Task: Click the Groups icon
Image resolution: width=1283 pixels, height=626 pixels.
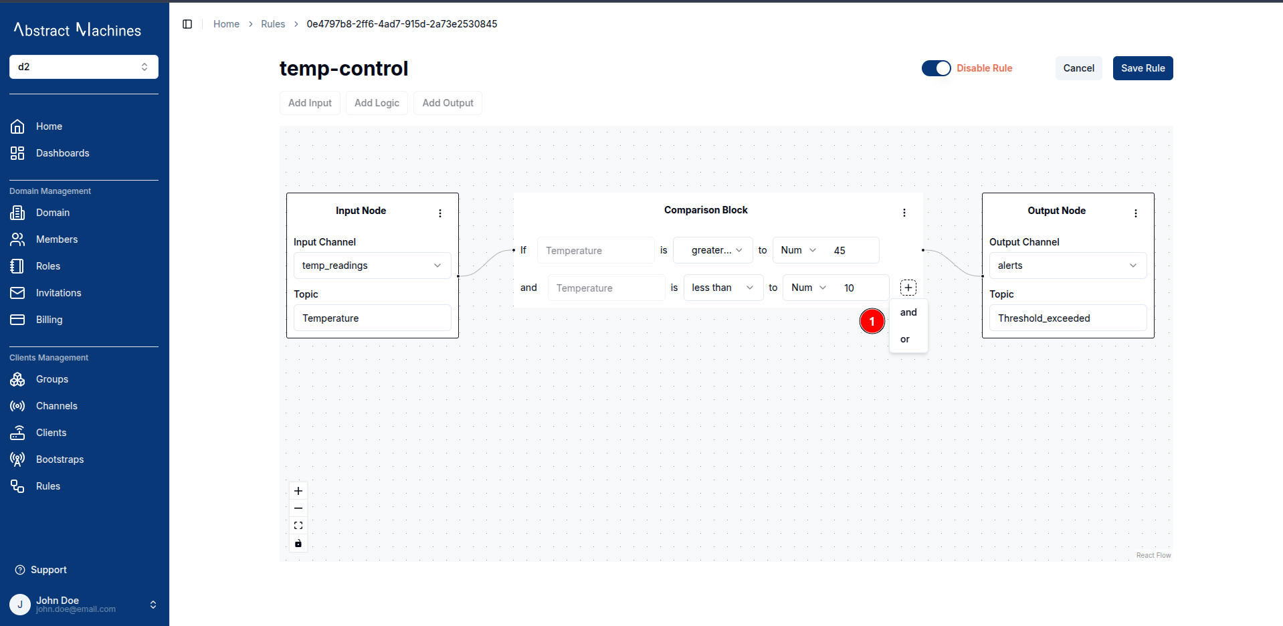Action: (x=17, y=379)
